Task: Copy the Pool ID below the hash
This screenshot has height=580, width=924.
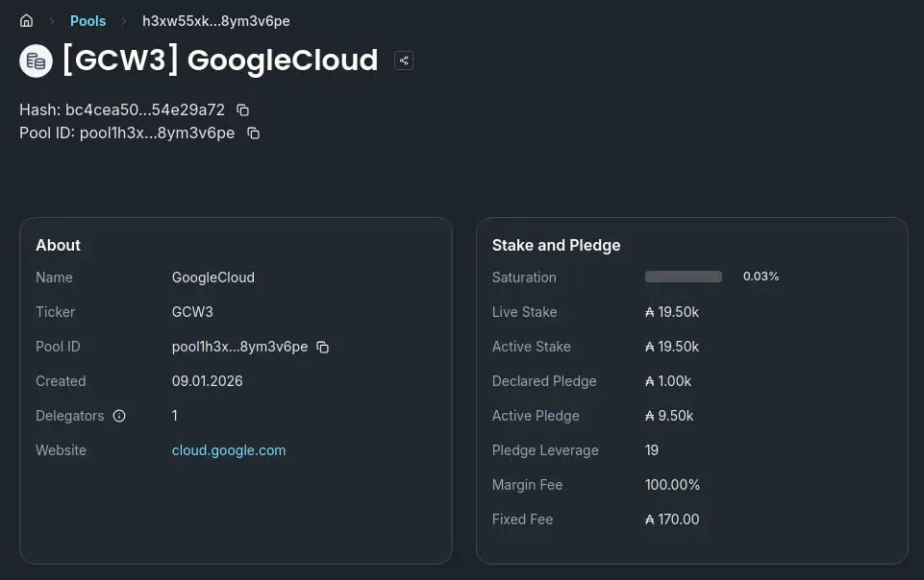Action: click(x=253, y=133)
